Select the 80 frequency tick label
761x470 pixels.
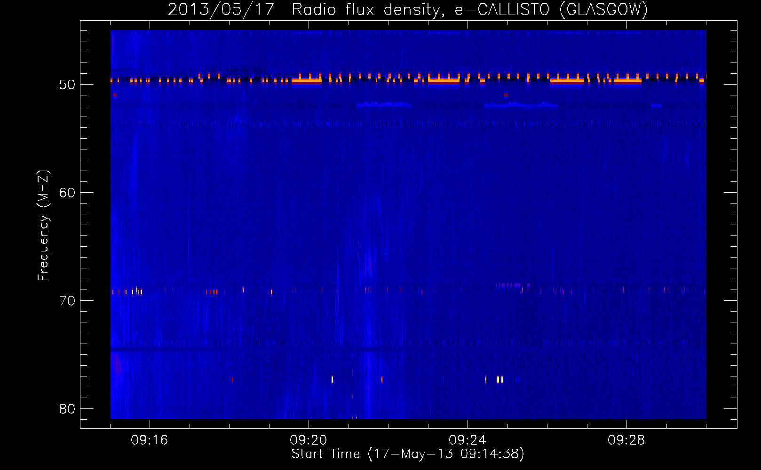tap(67, 409)
